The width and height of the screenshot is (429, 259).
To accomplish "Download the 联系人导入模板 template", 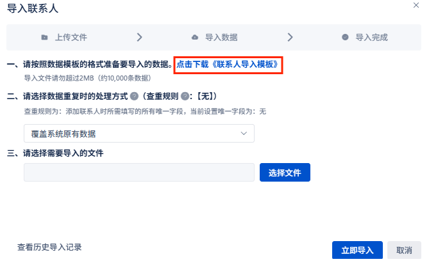I will pyautogui.click(x=228, y=65).
